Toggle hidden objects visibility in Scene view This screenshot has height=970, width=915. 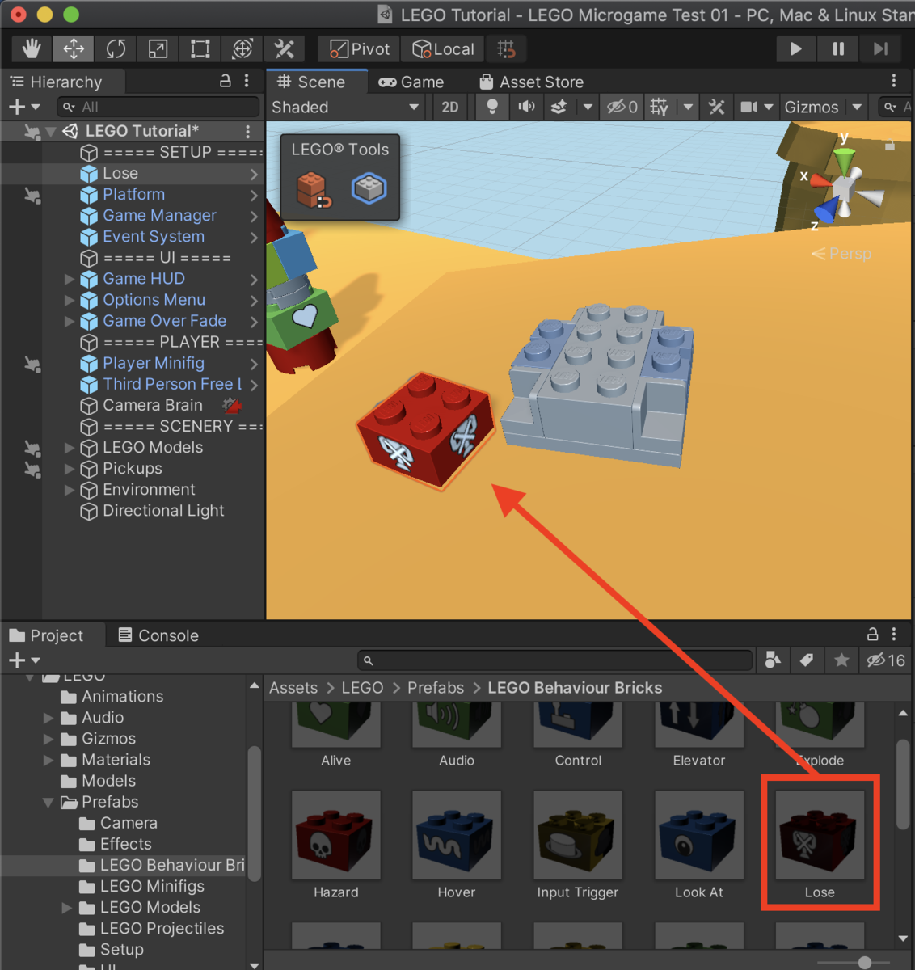(622, 107)
